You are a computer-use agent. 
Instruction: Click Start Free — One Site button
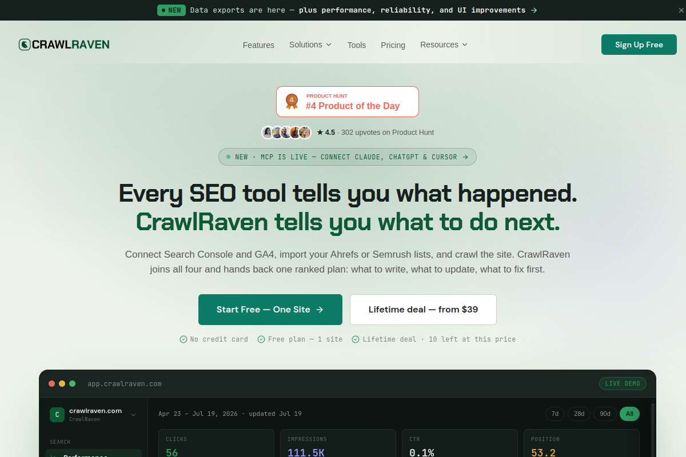tap(270, 310)
